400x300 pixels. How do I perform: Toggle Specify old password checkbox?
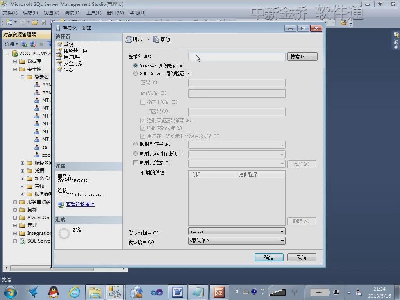point(143,102)
